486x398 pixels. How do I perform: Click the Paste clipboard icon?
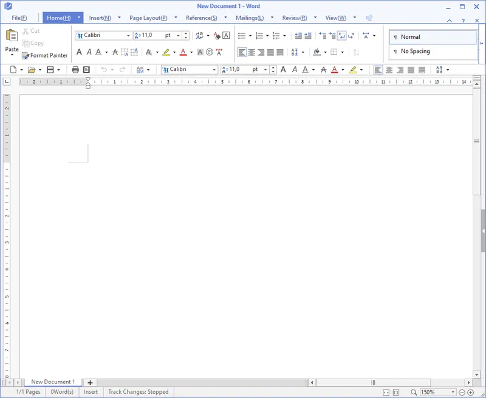click(x=12, y=36)
